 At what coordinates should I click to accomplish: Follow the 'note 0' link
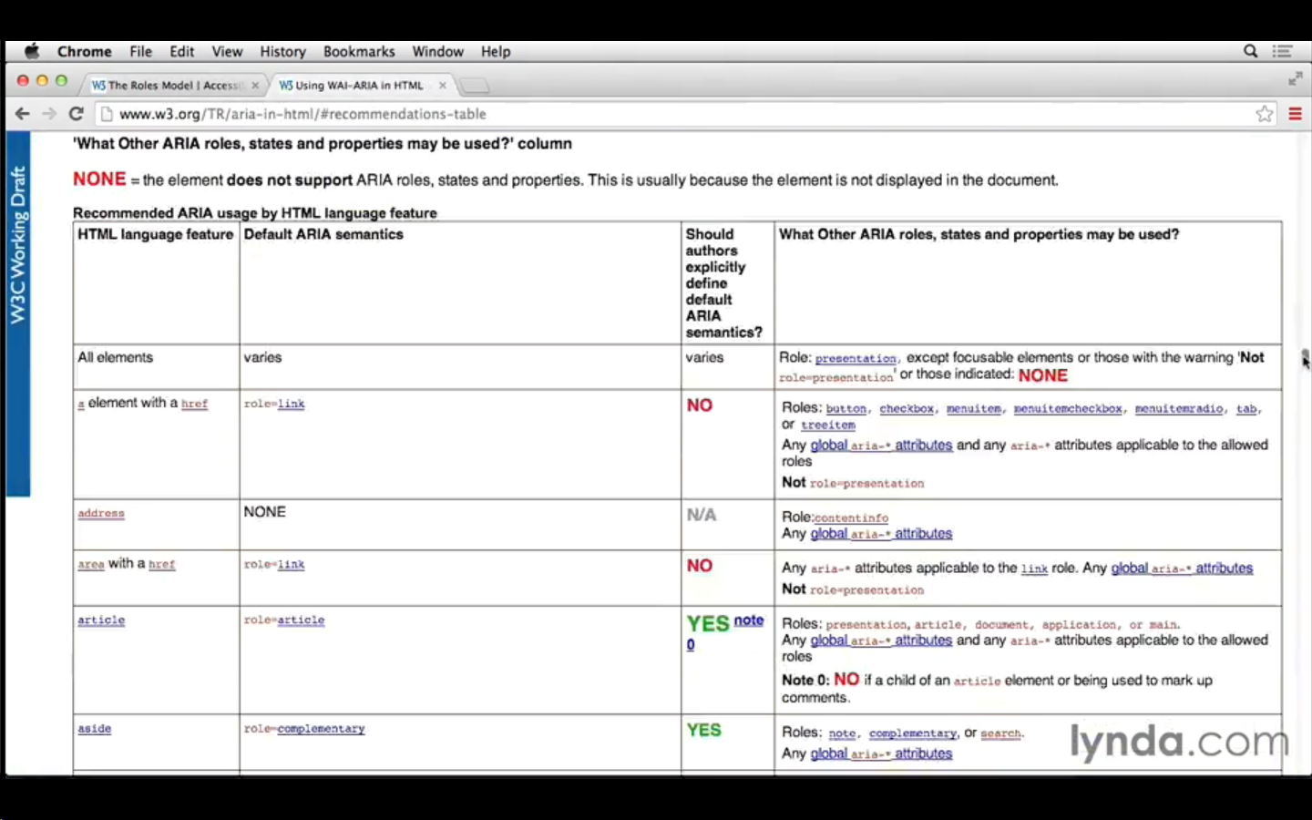748,620
